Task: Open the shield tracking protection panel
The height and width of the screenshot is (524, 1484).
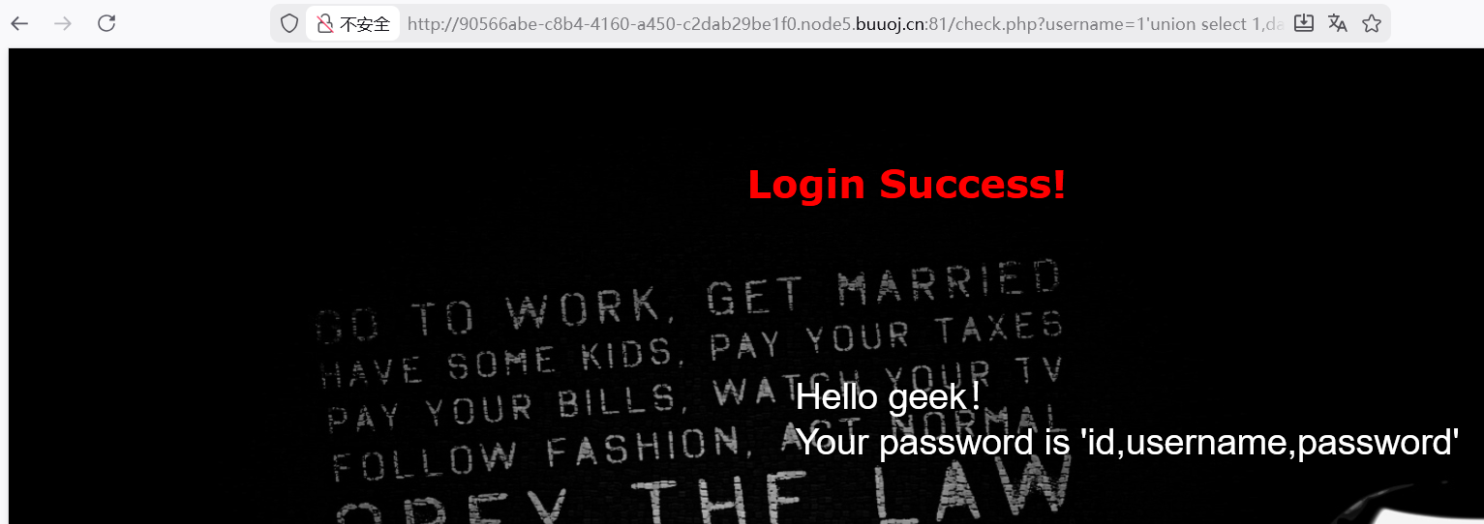Action: point(288,23)
